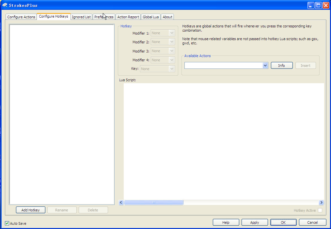The width and height of the screenshot is (331, 229).
Task: Open the Action Report tab
Action: coord(128,17)
